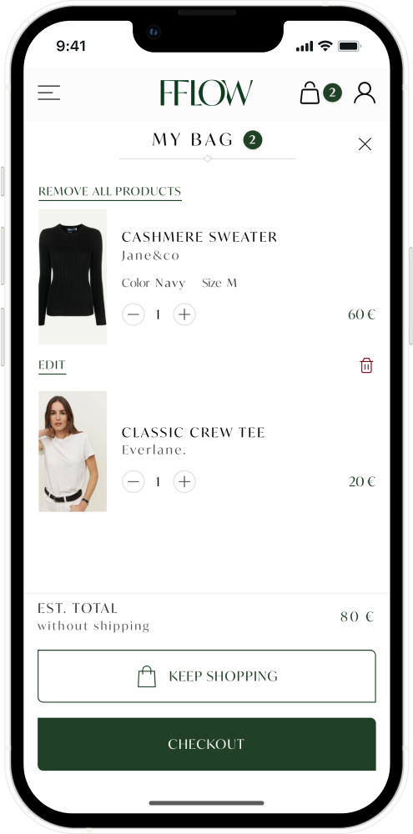Tap the Keep Shopping button
Screen dimensions: 413x834
tap(207, 676)
